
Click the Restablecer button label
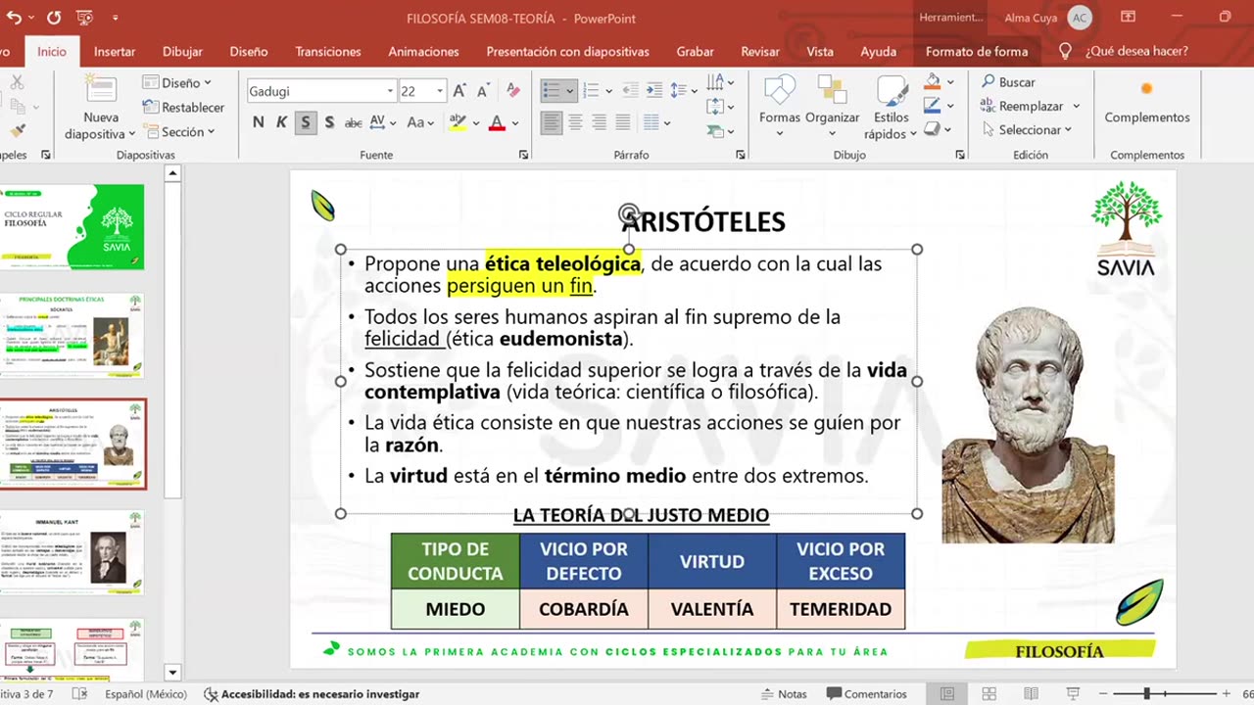[x=193, y=108]
